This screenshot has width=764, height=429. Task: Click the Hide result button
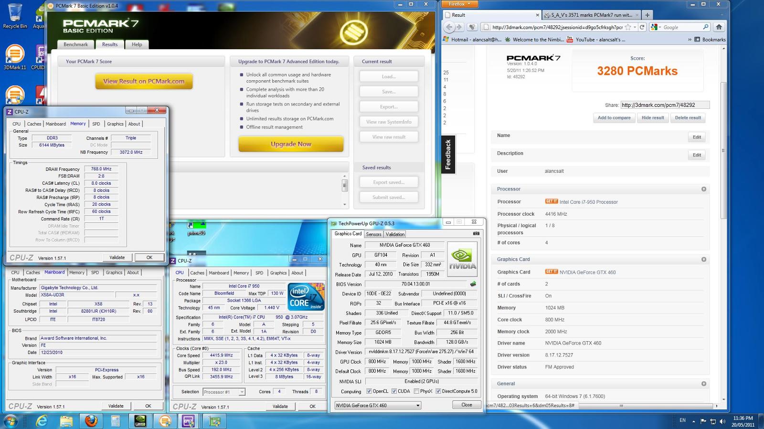(x=653, y=118)
